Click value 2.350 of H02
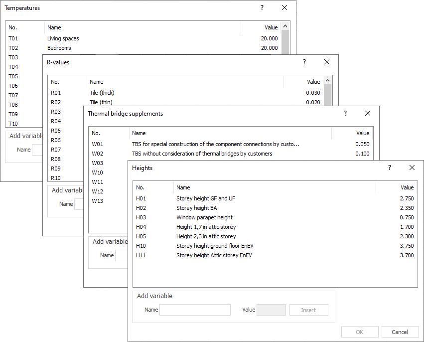 click(407, 208)
